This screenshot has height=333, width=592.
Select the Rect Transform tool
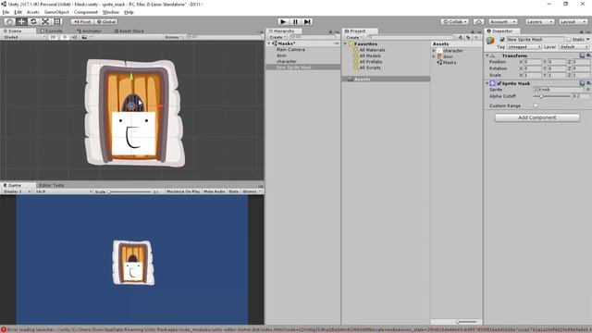click(57, 22)
